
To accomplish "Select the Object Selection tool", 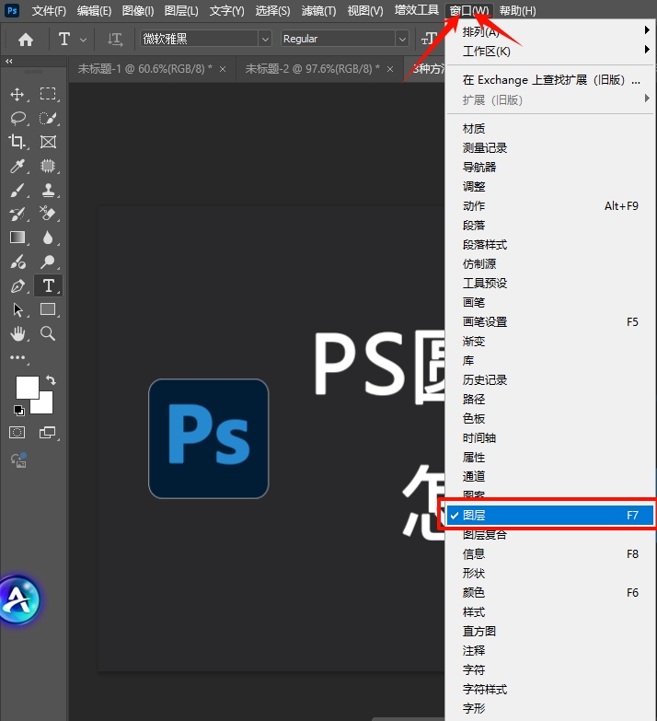I will pyautogui.click(x=48, y=118).
